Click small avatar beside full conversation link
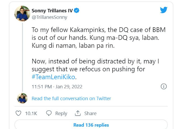Screen dimensions: 179x129 pos(22,98)
